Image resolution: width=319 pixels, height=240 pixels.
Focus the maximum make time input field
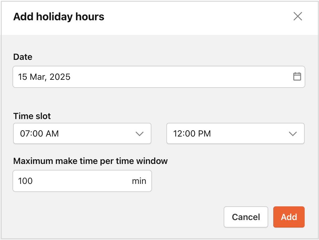[x=82, y=181]
